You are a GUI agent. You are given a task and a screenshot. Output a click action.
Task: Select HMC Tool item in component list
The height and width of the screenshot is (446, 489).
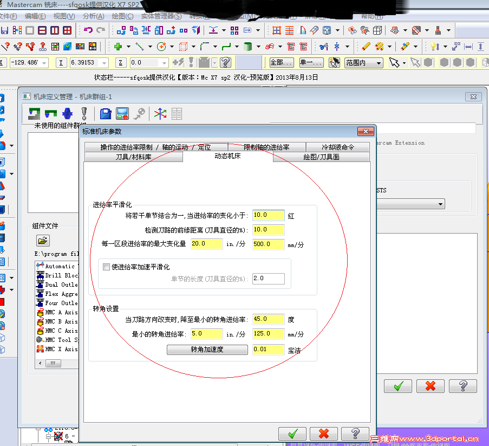click(58, 340)
